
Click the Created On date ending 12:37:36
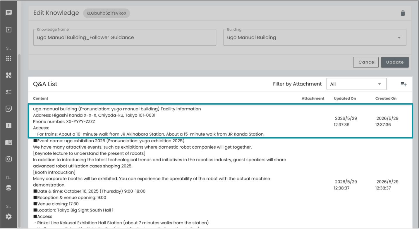coord(387,122)
